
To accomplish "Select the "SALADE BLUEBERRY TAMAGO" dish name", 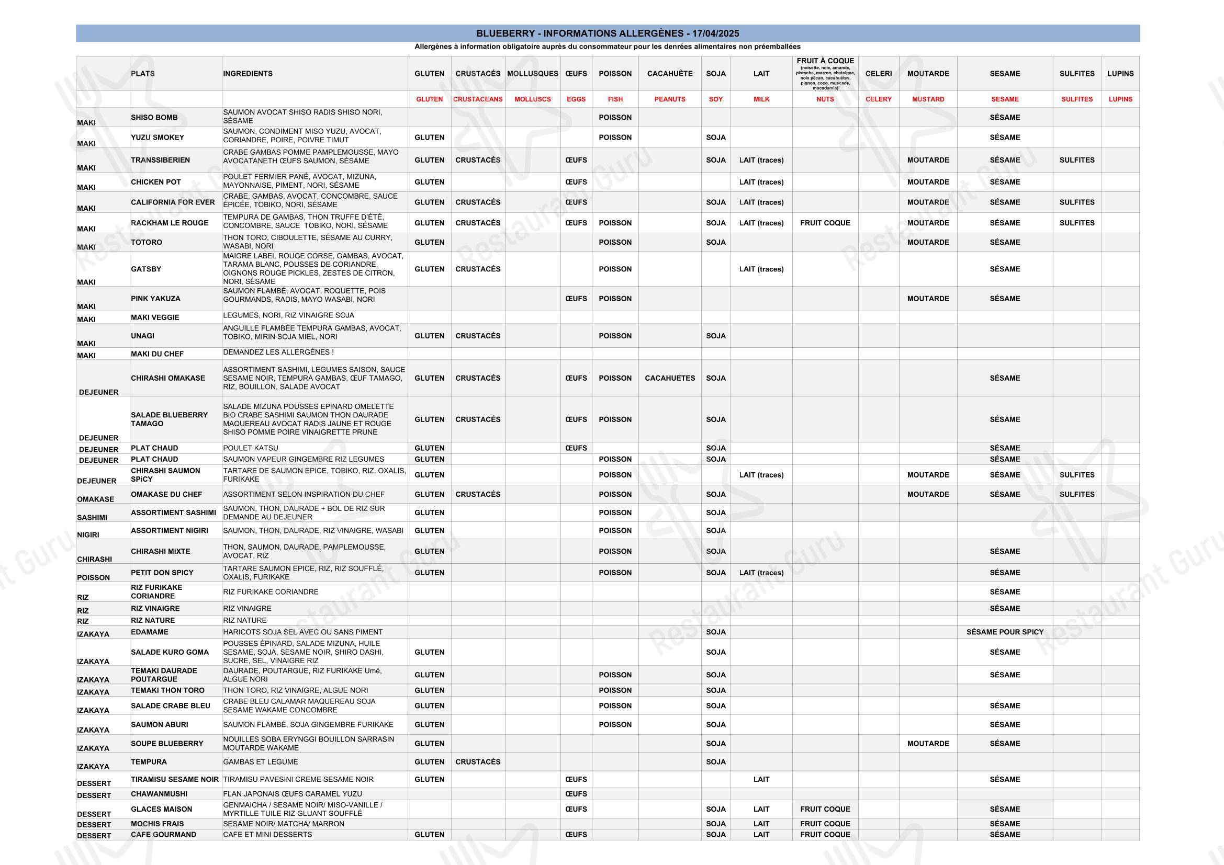I will point(170,420).
